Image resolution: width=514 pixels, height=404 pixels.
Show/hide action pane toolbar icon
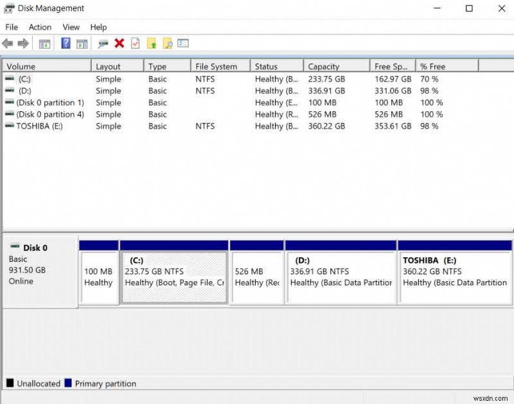82,44
